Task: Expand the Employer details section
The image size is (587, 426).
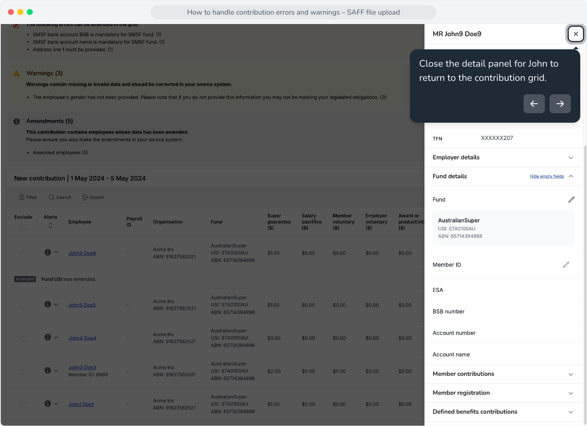Action: coord(504,157)
